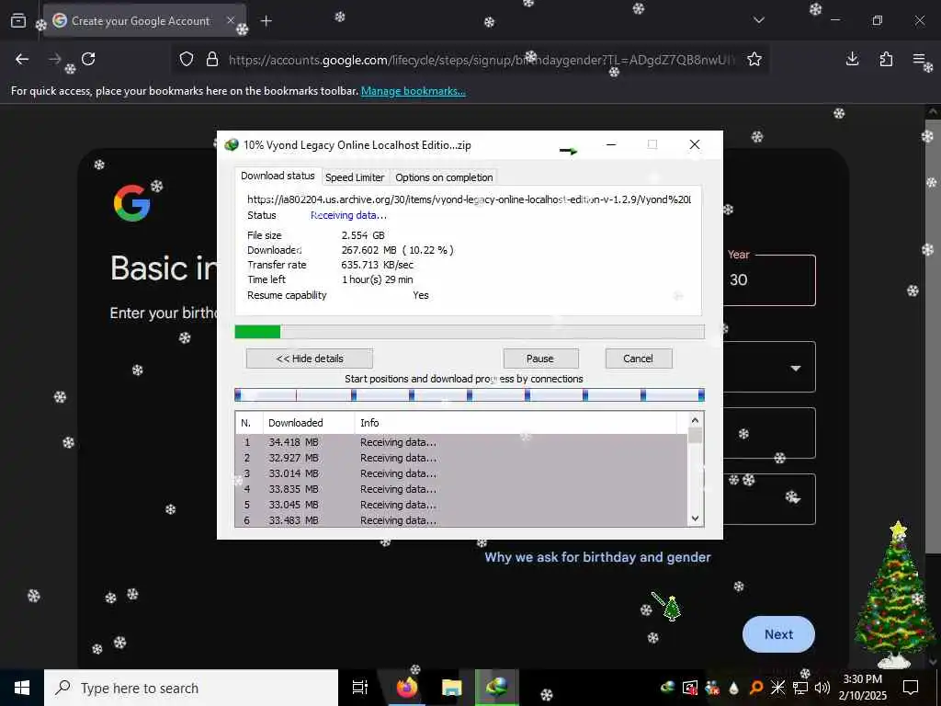Image resolution: width=941 pixels, height=706 pixels.
Task: Switch to the Download status tab
Action: point(278,176)
